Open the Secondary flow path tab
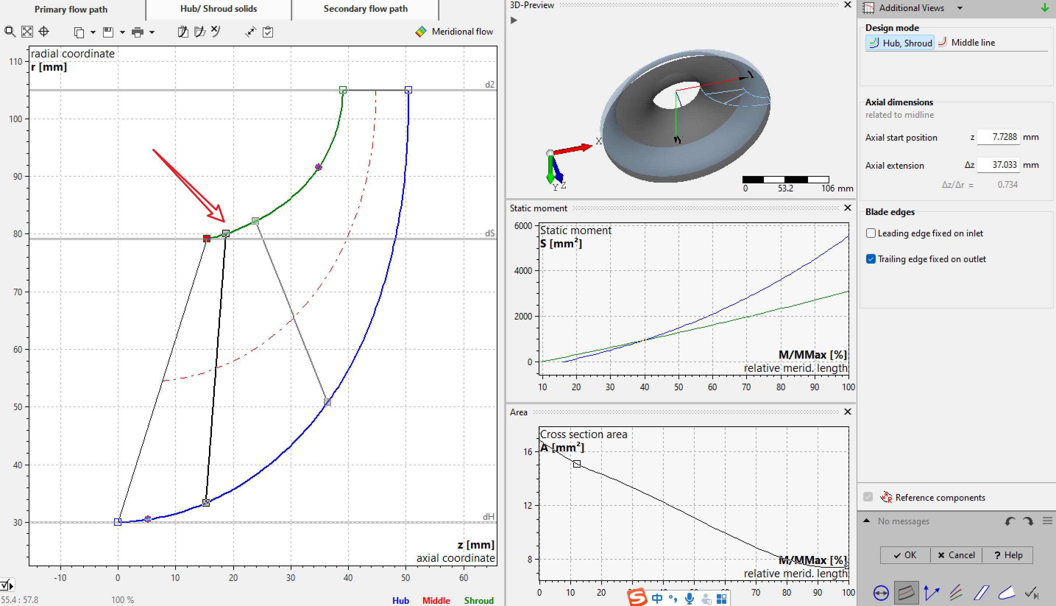This screenshot has height=606, width=1056. pyautogui.click(x=365, y=9)
